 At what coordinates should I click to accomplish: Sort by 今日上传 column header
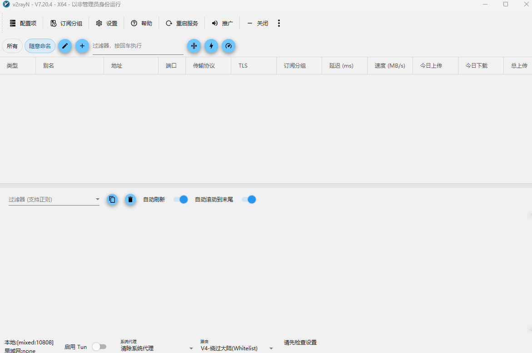click(435, 66)
